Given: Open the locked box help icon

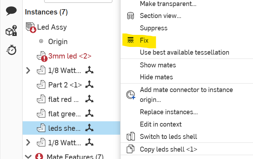Looking at the screenshot, I should (11, 30).
